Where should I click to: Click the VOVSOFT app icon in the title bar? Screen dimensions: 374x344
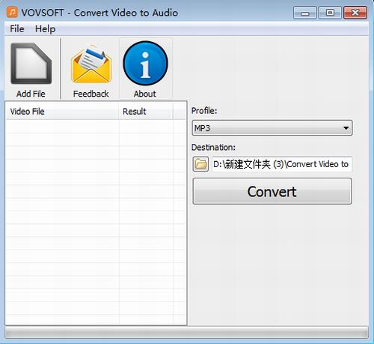tap(12, 12)
